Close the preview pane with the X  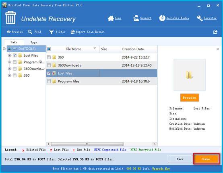coord(218,49)
